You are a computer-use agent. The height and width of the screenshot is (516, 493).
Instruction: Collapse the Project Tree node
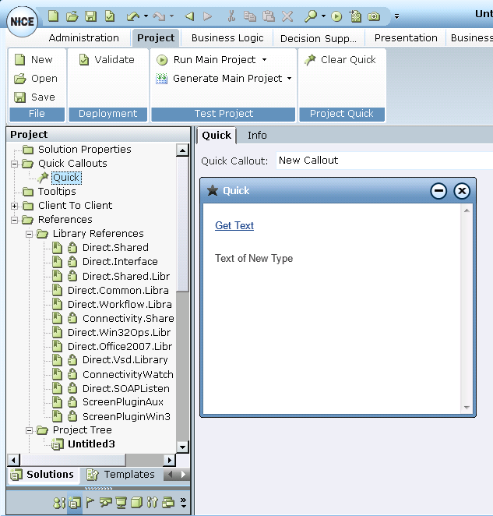click(30, 430)
